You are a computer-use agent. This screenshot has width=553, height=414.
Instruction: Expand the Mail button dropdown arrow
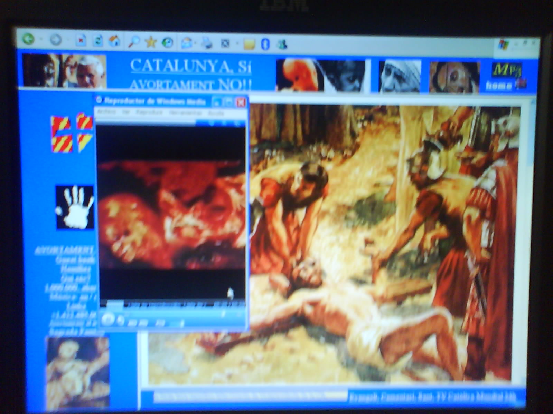point(196,43)
